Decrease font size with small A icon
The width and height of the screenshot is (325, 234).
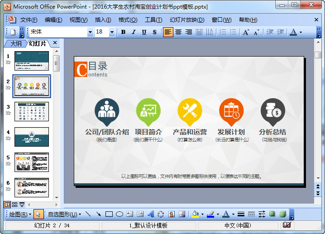(x=257, y=32)
